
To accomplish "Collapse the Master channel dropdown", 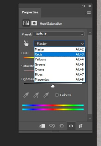I will [60, 43].
